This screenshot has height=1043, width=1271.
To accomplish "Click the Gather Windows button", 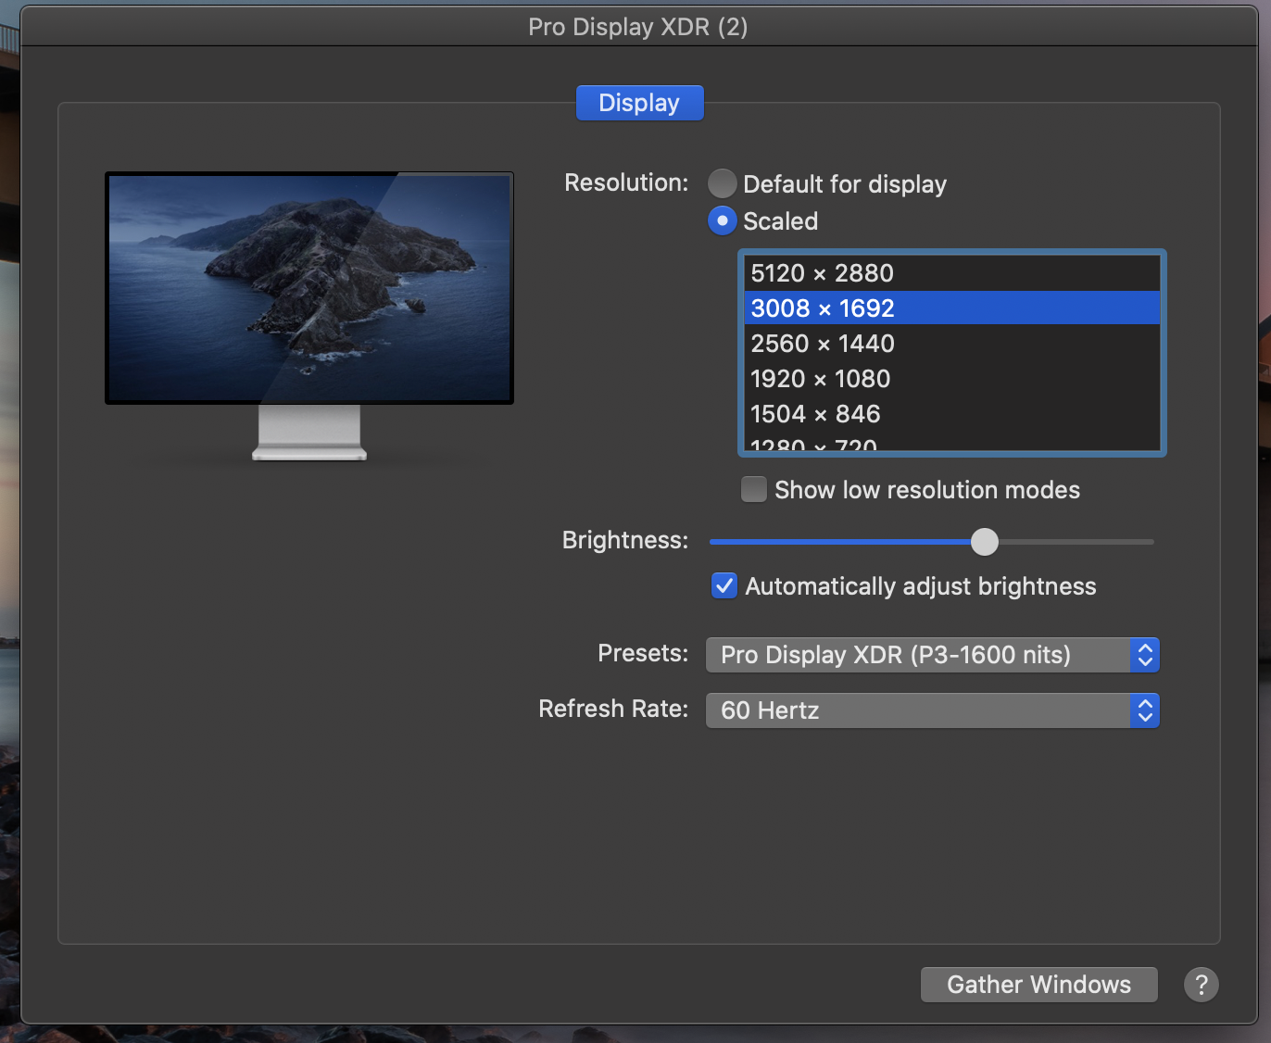I will tap(1038, 985).
